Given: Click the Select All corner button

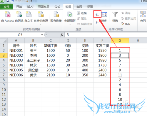Looking at the screenshot, I should (4, 41).
